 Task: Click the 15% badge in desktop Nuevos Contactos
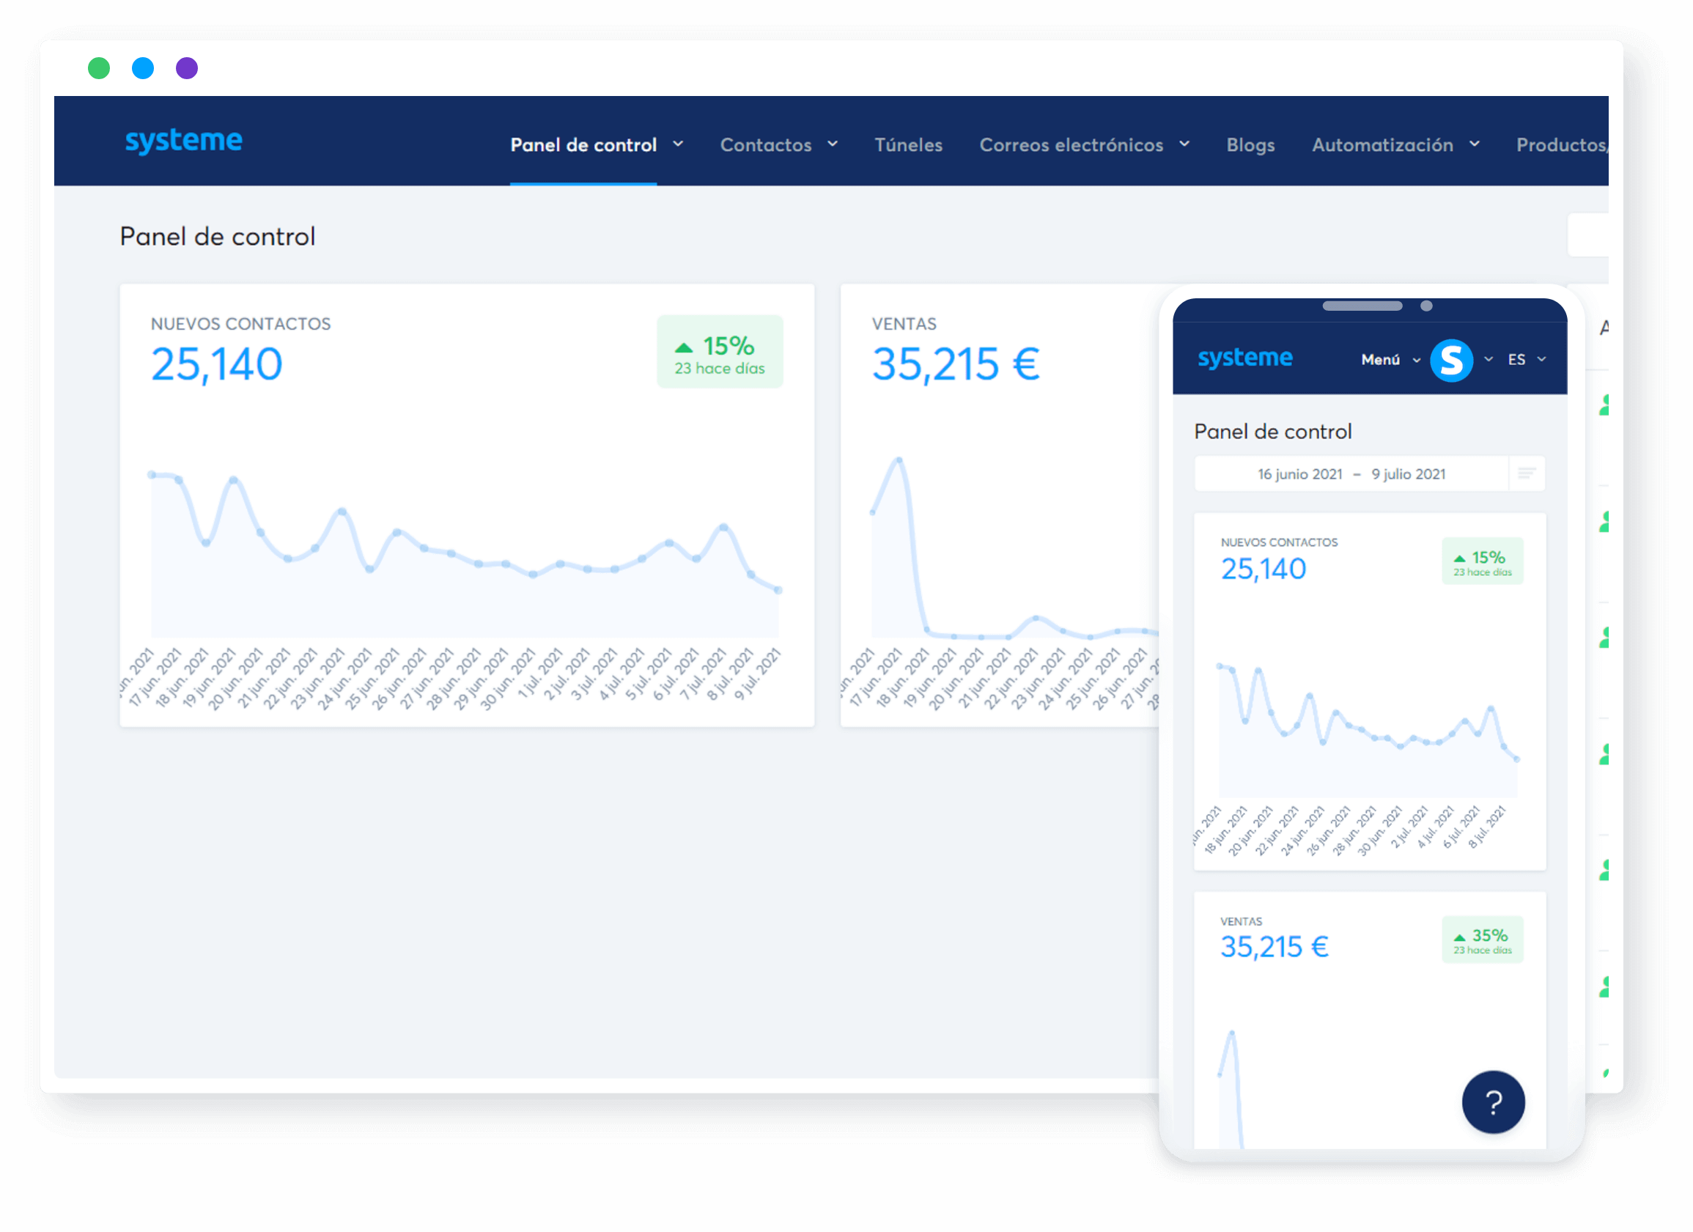pyautogui.click(x=720, y=352)
